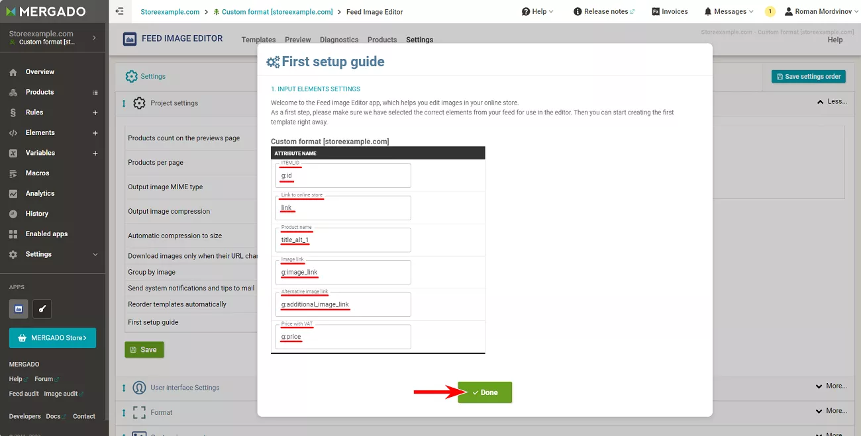Click the Format section frame icon
This screenshot has width=861, height=436.
click(x=139, y=413)
